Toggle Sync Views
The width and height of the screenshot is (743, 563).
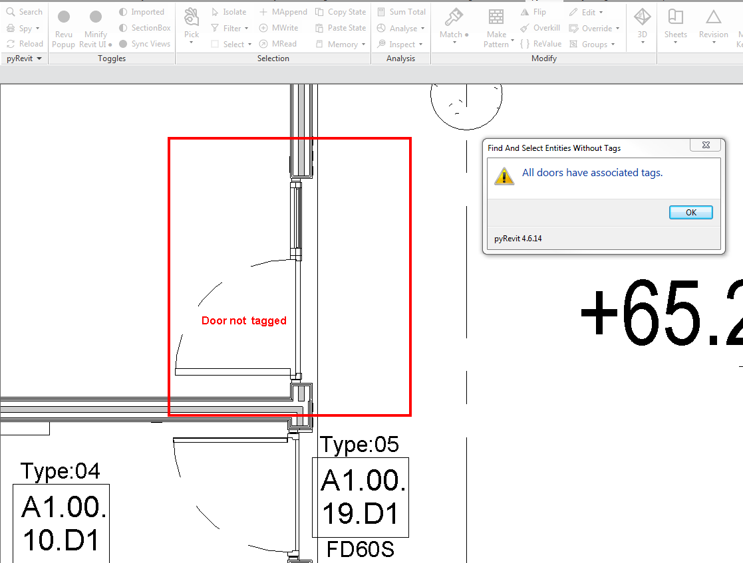144,43
